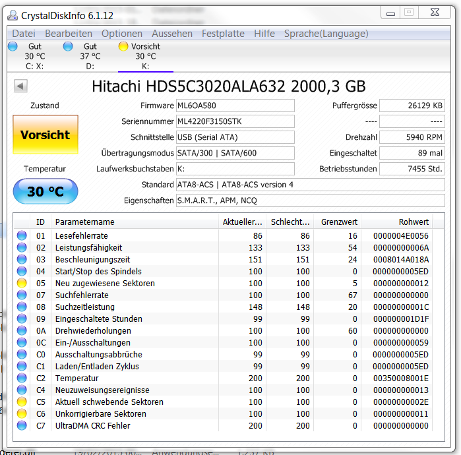Screen dimensions: 461x455
Task: Click the blue status icon for Lesefehlerrate
Action: (x=22, y=235)
